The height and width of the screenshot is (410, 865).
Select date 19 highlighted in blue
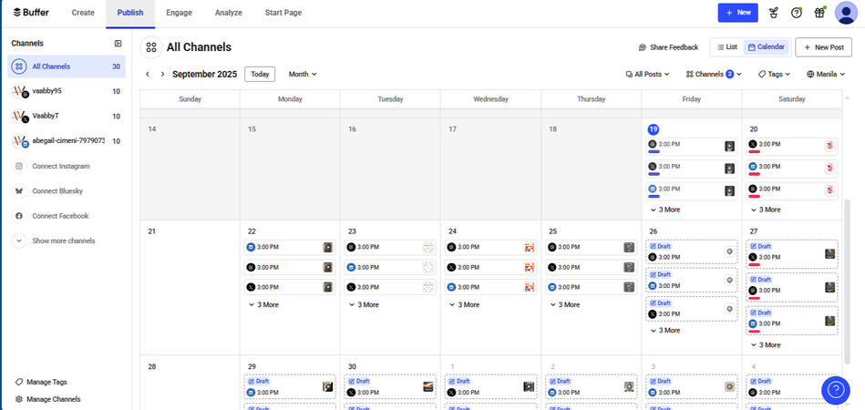[653, 129]
